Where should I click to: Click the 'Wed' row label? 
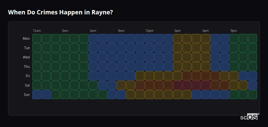coord(26,57)
